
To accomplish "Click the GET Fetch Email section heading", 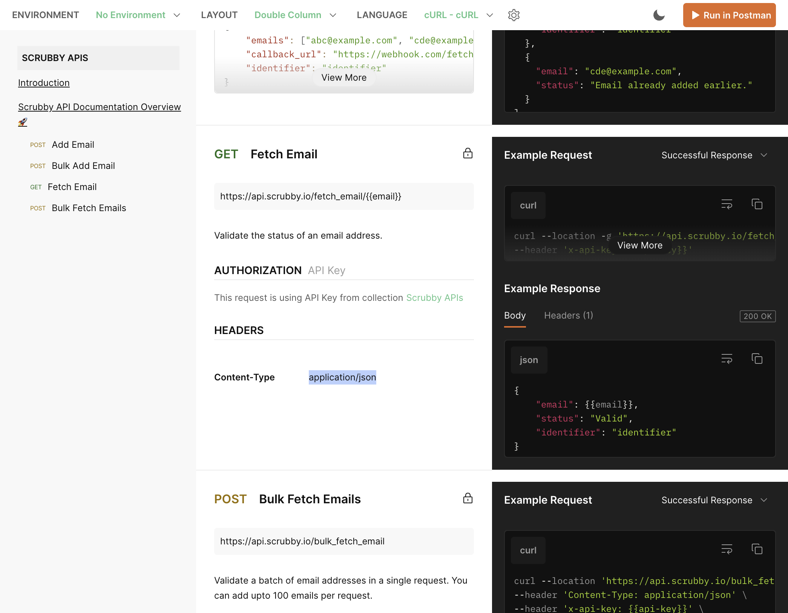I will coord(266,154).
